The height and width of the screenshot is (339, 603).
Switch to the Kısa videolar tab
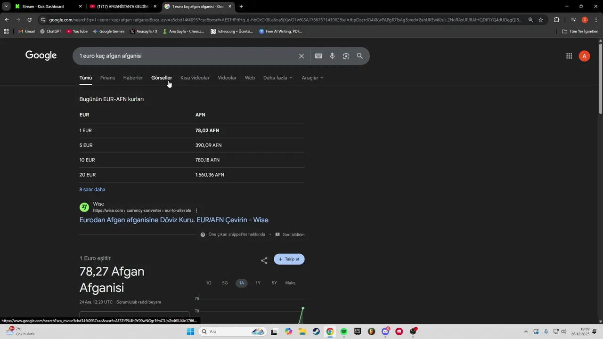coord(195,78)
